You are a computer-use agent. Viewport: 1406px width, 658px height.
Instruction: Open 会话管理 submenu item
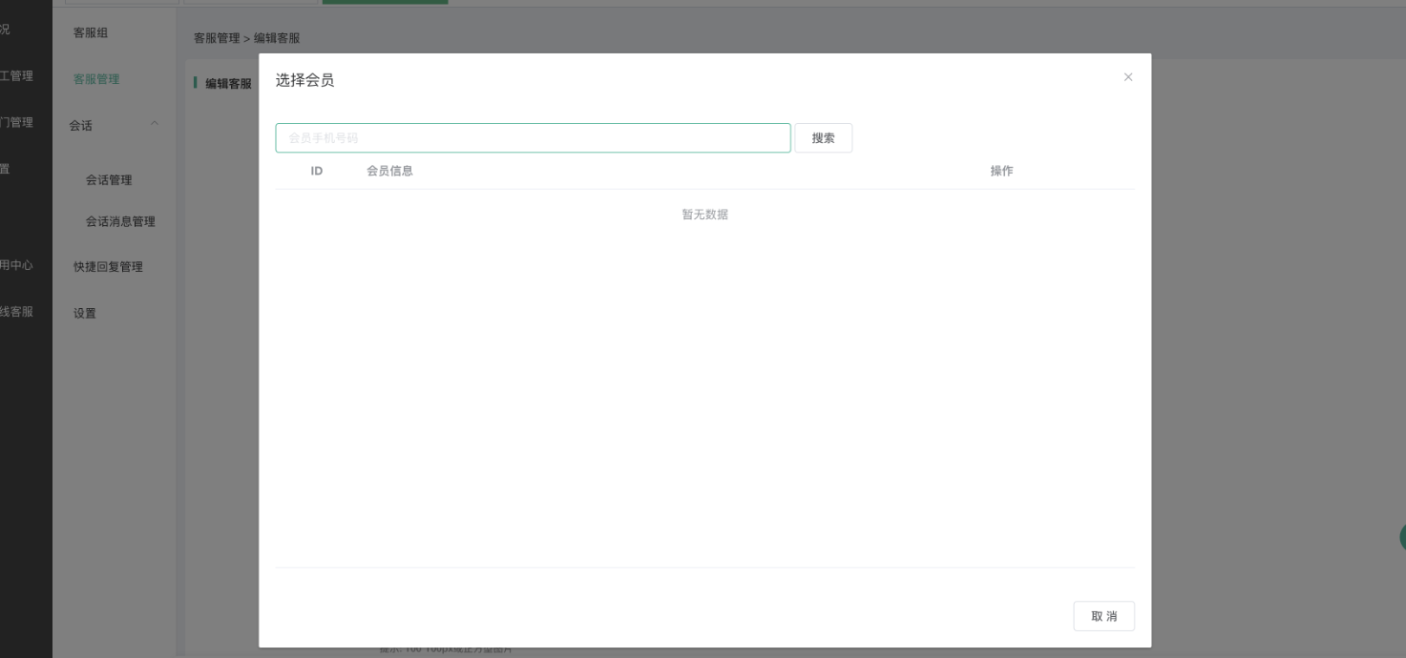(109, 180)
